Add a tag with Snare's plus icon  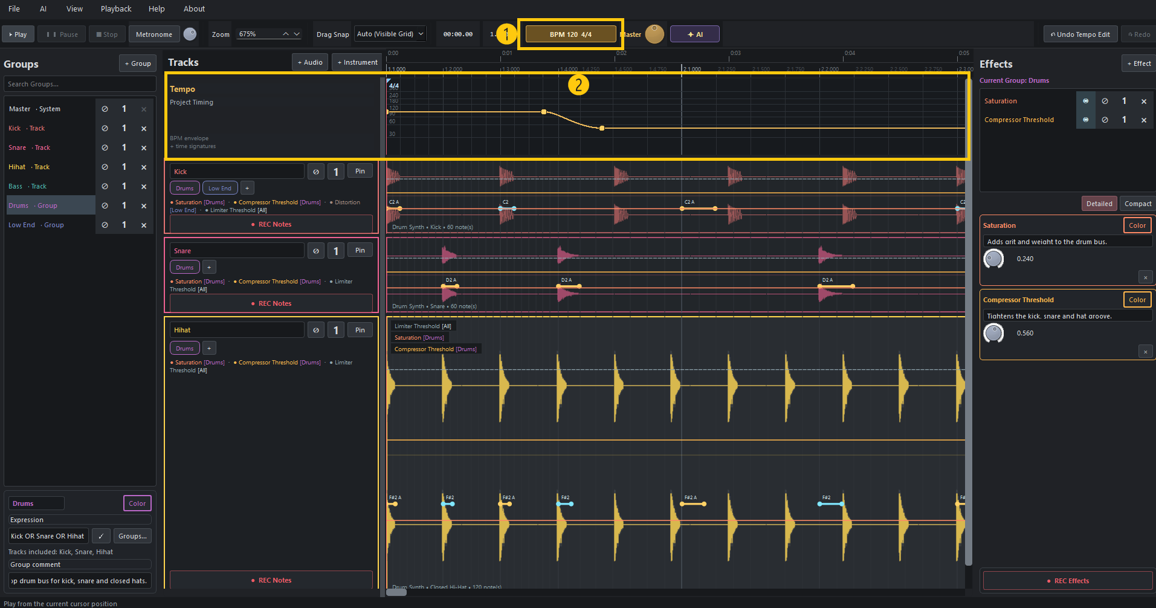[x=209, y=267]
